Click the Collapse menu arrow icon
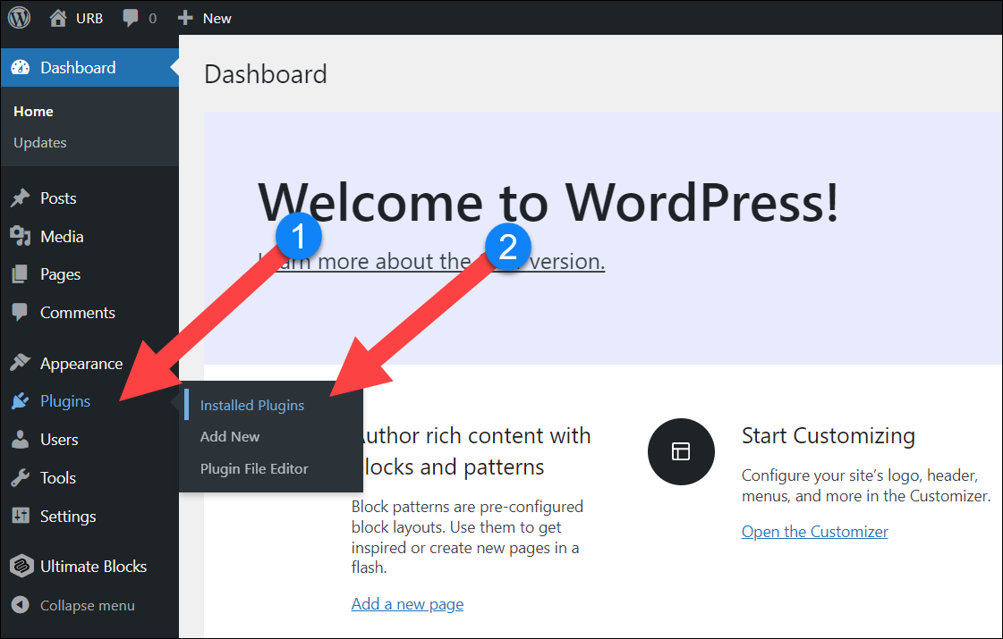The height and width of the screenshot is (639, 1003). [21, 604]
